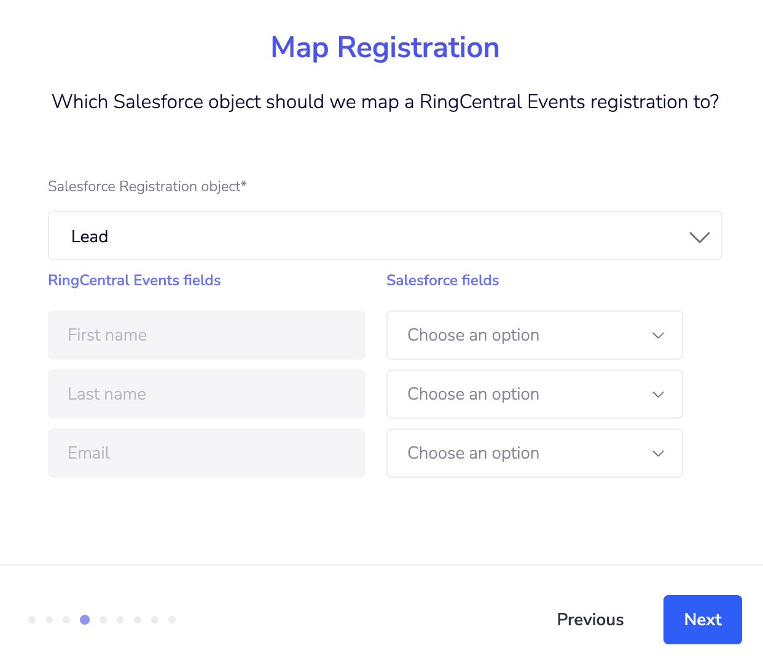Open the Salesforce Registration object dropdown showing Lead

tap(385, 236)
